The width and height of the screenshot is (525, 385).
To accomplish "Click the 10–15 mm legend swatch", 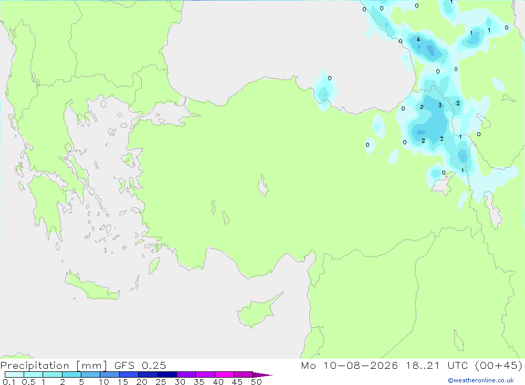I will 110,374.
